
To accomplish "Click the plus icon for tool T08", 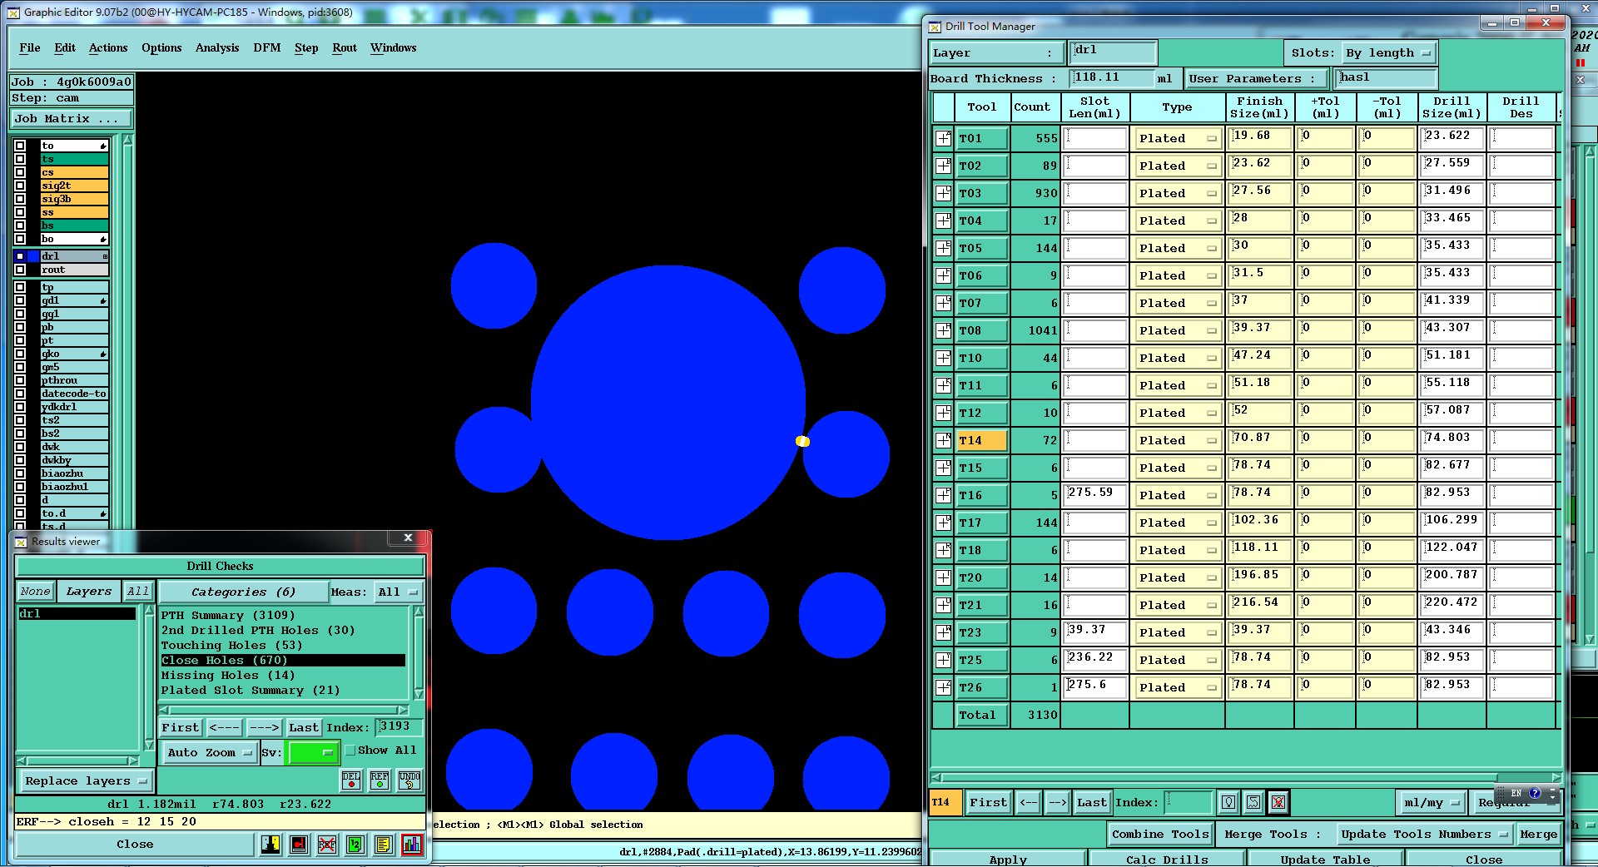I will (943, 330).
